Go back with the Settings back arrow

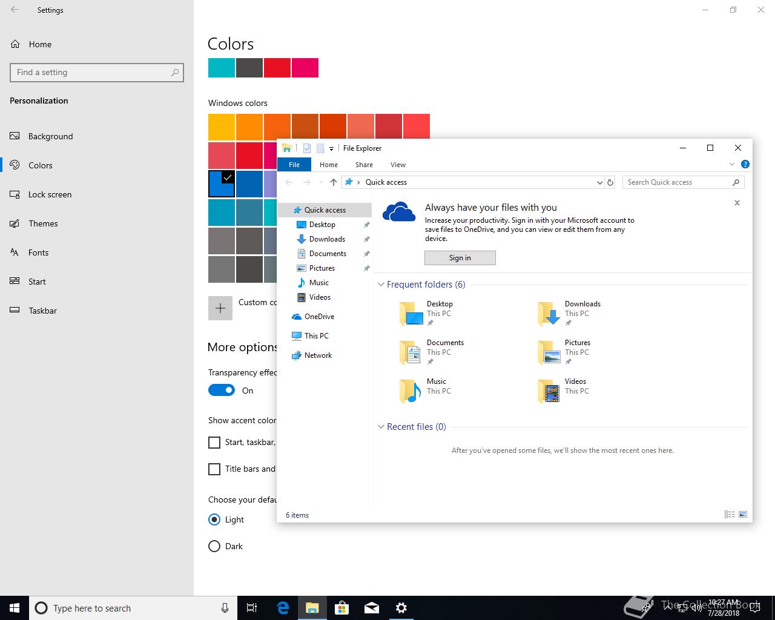[15, 10]
